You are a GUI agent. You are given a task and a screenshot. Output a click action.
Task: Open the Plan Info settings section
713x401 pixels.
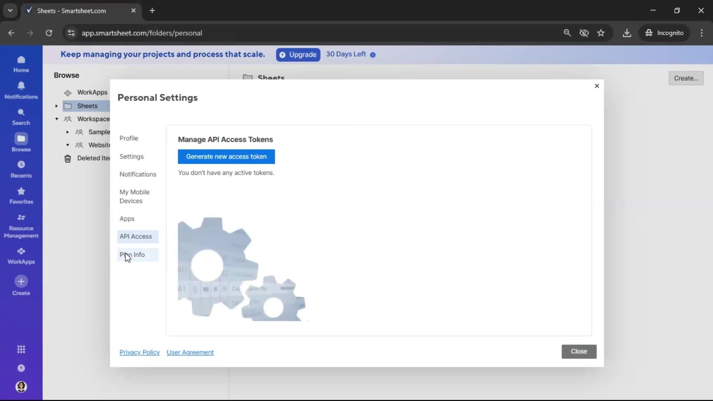tap(132, 255)
